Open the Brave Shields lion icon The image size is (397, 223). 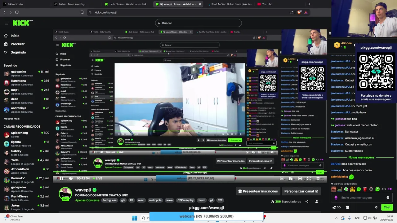[299, 12]
